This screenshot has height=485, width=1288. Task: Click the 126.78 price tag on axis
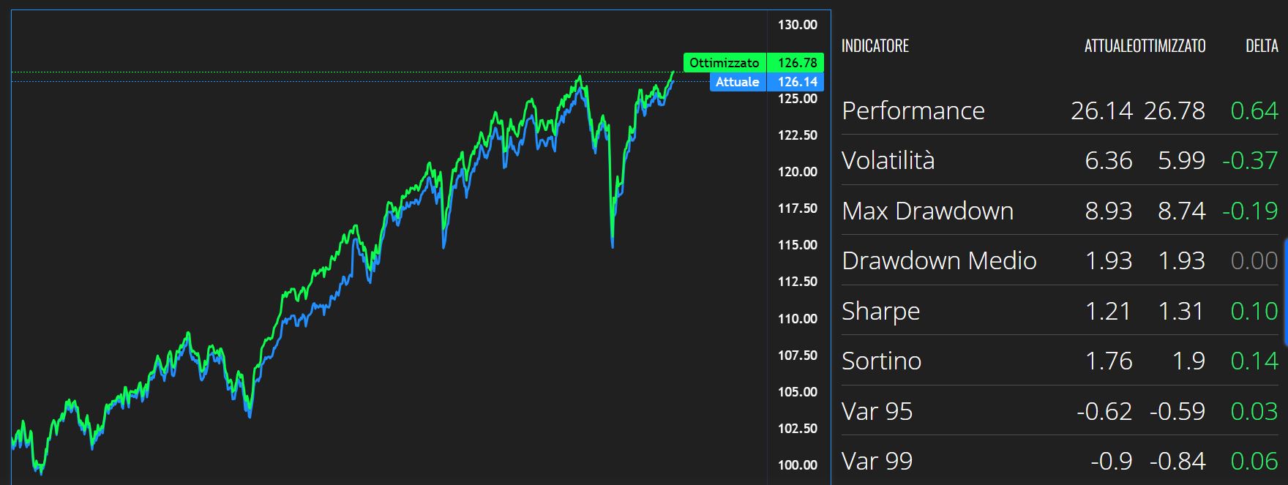(x=796, y=63)
